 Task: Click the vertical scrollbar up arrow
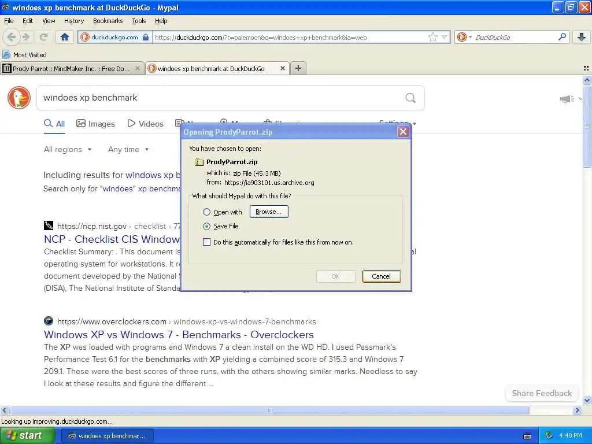click(x=587, y=80)
